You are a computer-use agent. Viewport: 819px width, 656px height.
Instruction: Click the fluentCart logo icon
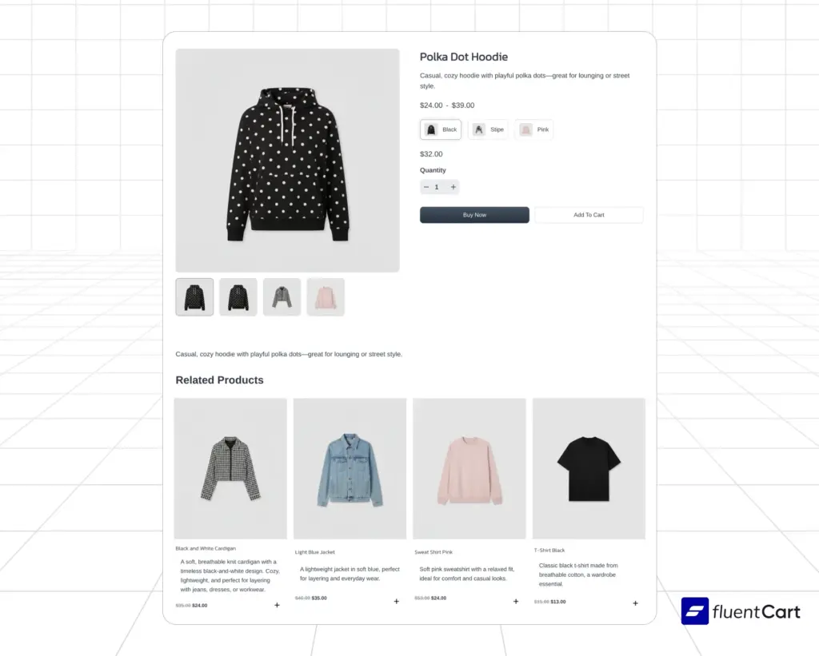695,611
